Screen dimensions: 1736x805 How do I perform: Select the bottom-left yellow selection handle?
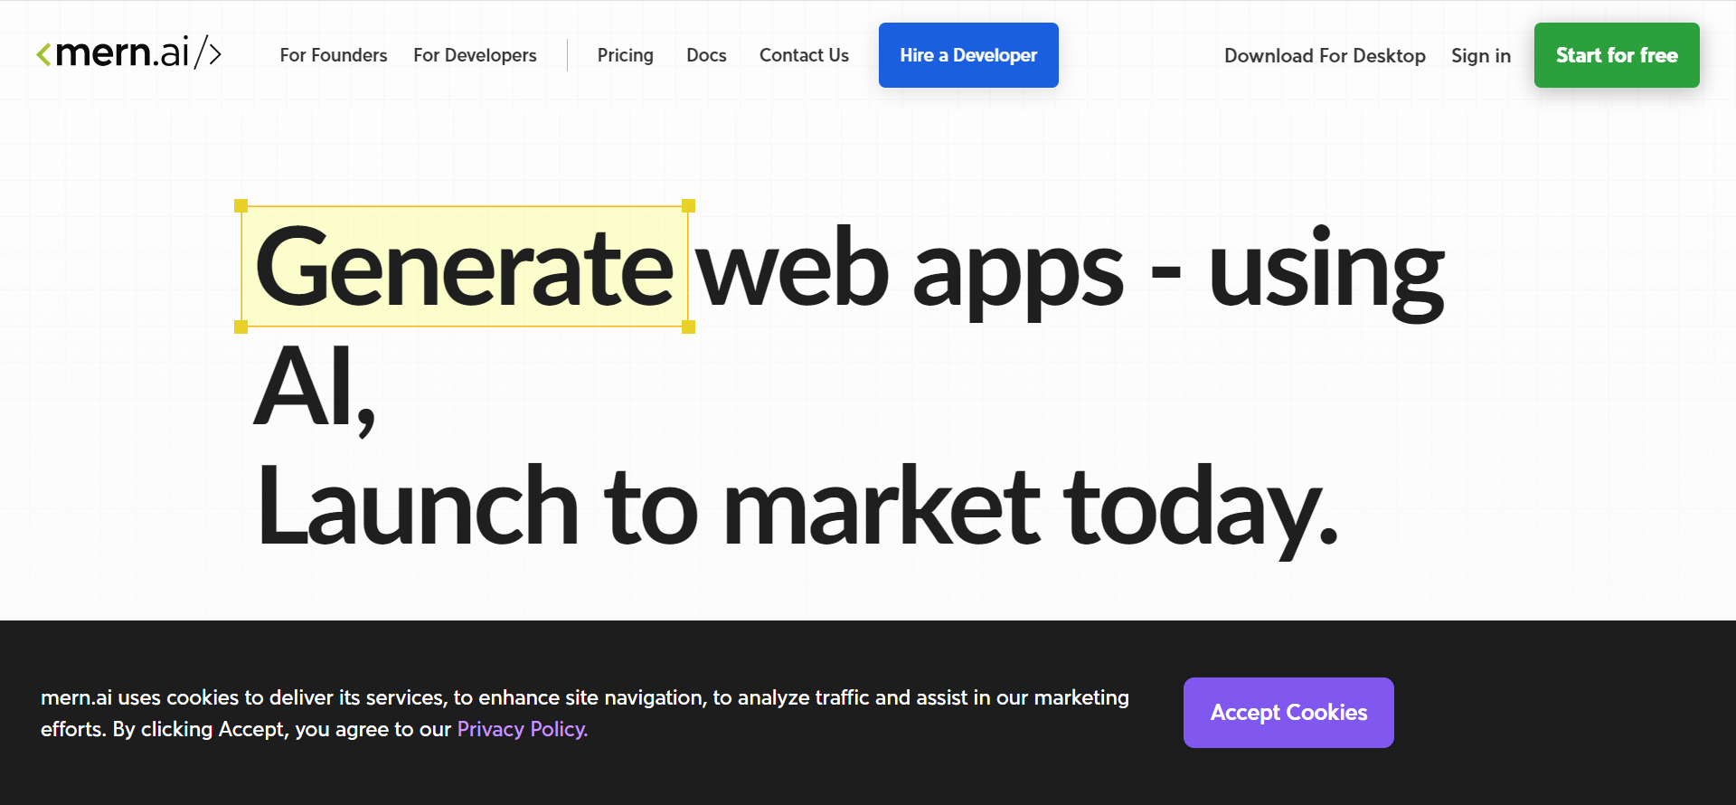point(241,327)
